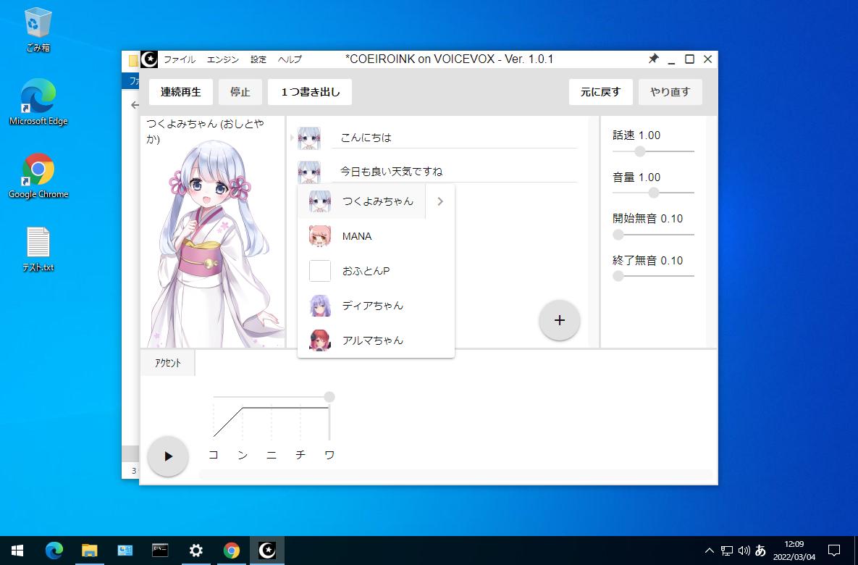Close the COEIROINK window
The width and height of the screenshot is (858, 565).
point(707,59)
